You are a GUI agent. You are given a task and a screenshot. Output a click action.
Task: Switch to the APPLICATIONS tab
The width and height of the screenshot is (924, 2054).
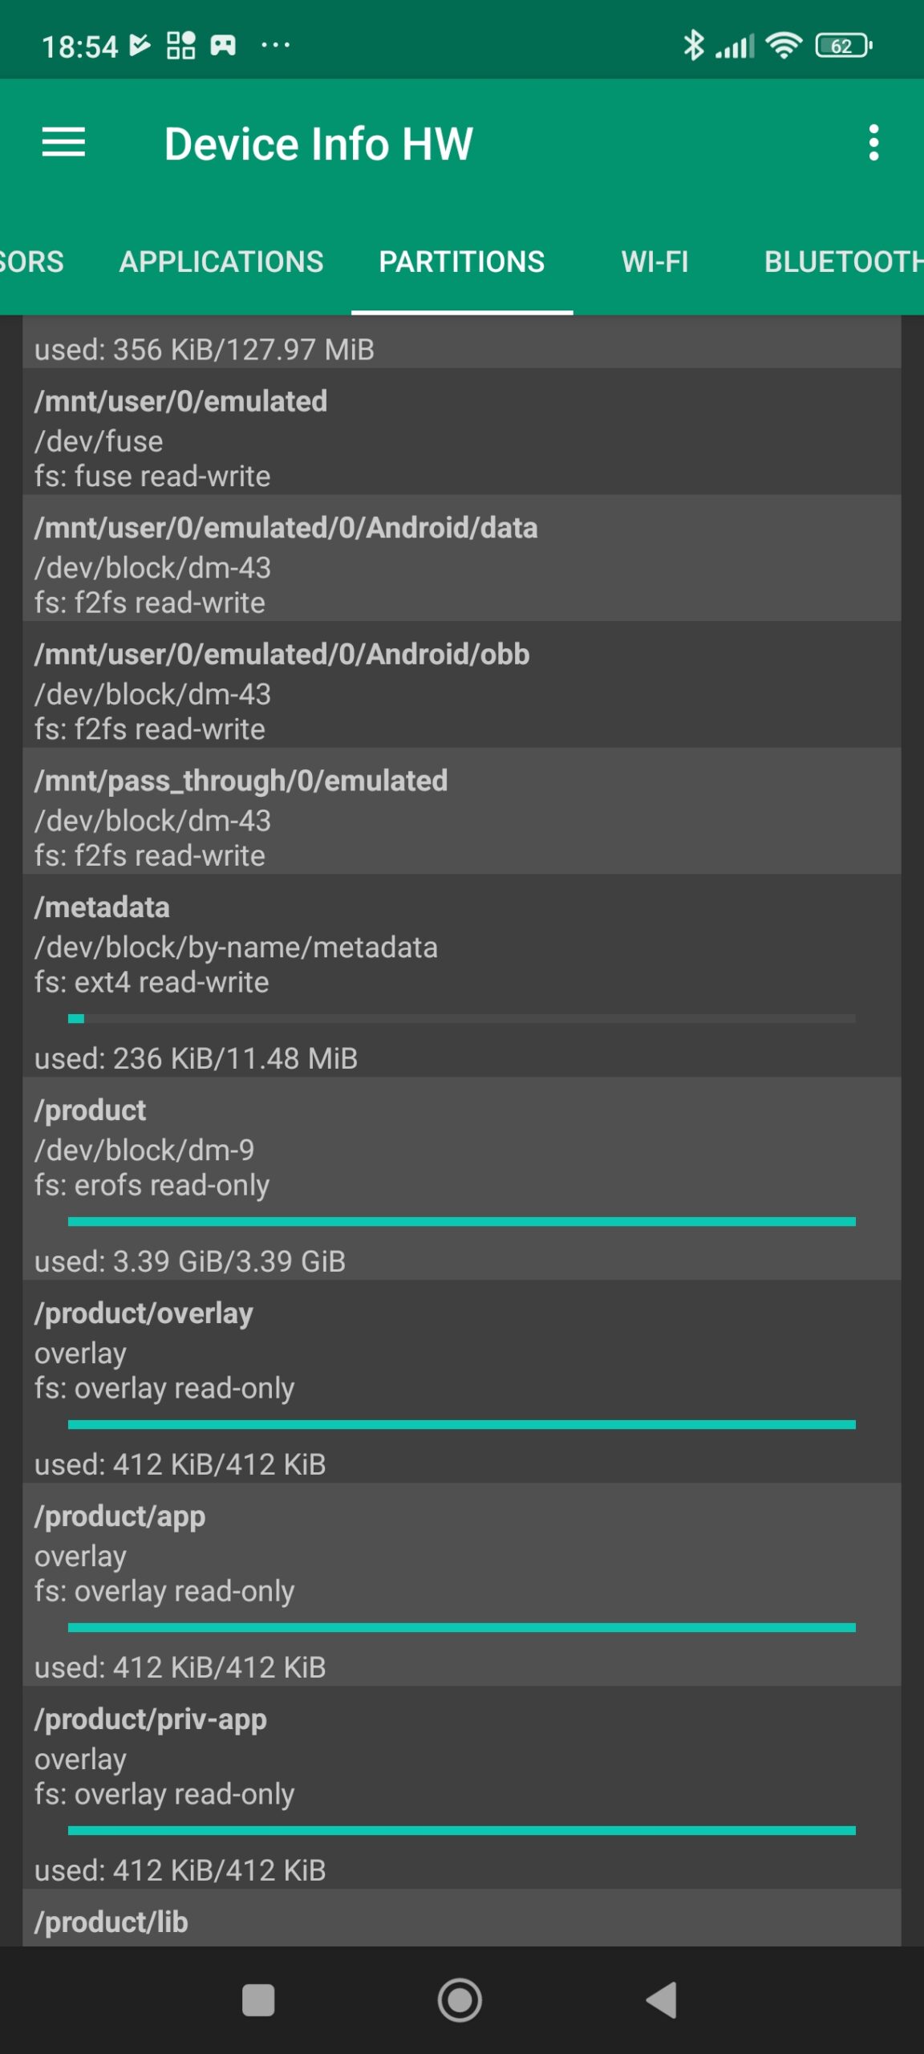(x=221, y=262)
